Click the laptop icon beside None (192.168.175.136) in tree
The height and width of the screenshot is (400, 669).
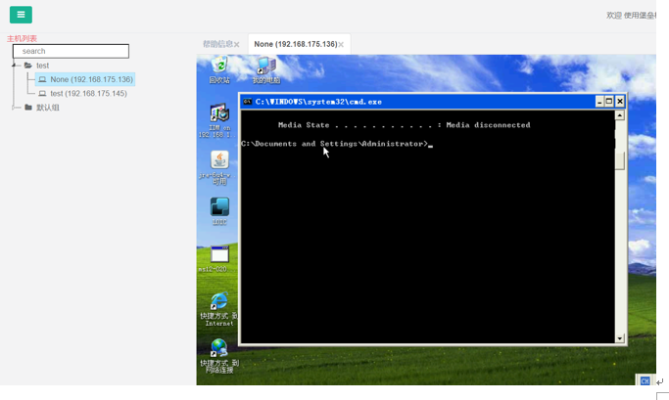coord(42,79)
